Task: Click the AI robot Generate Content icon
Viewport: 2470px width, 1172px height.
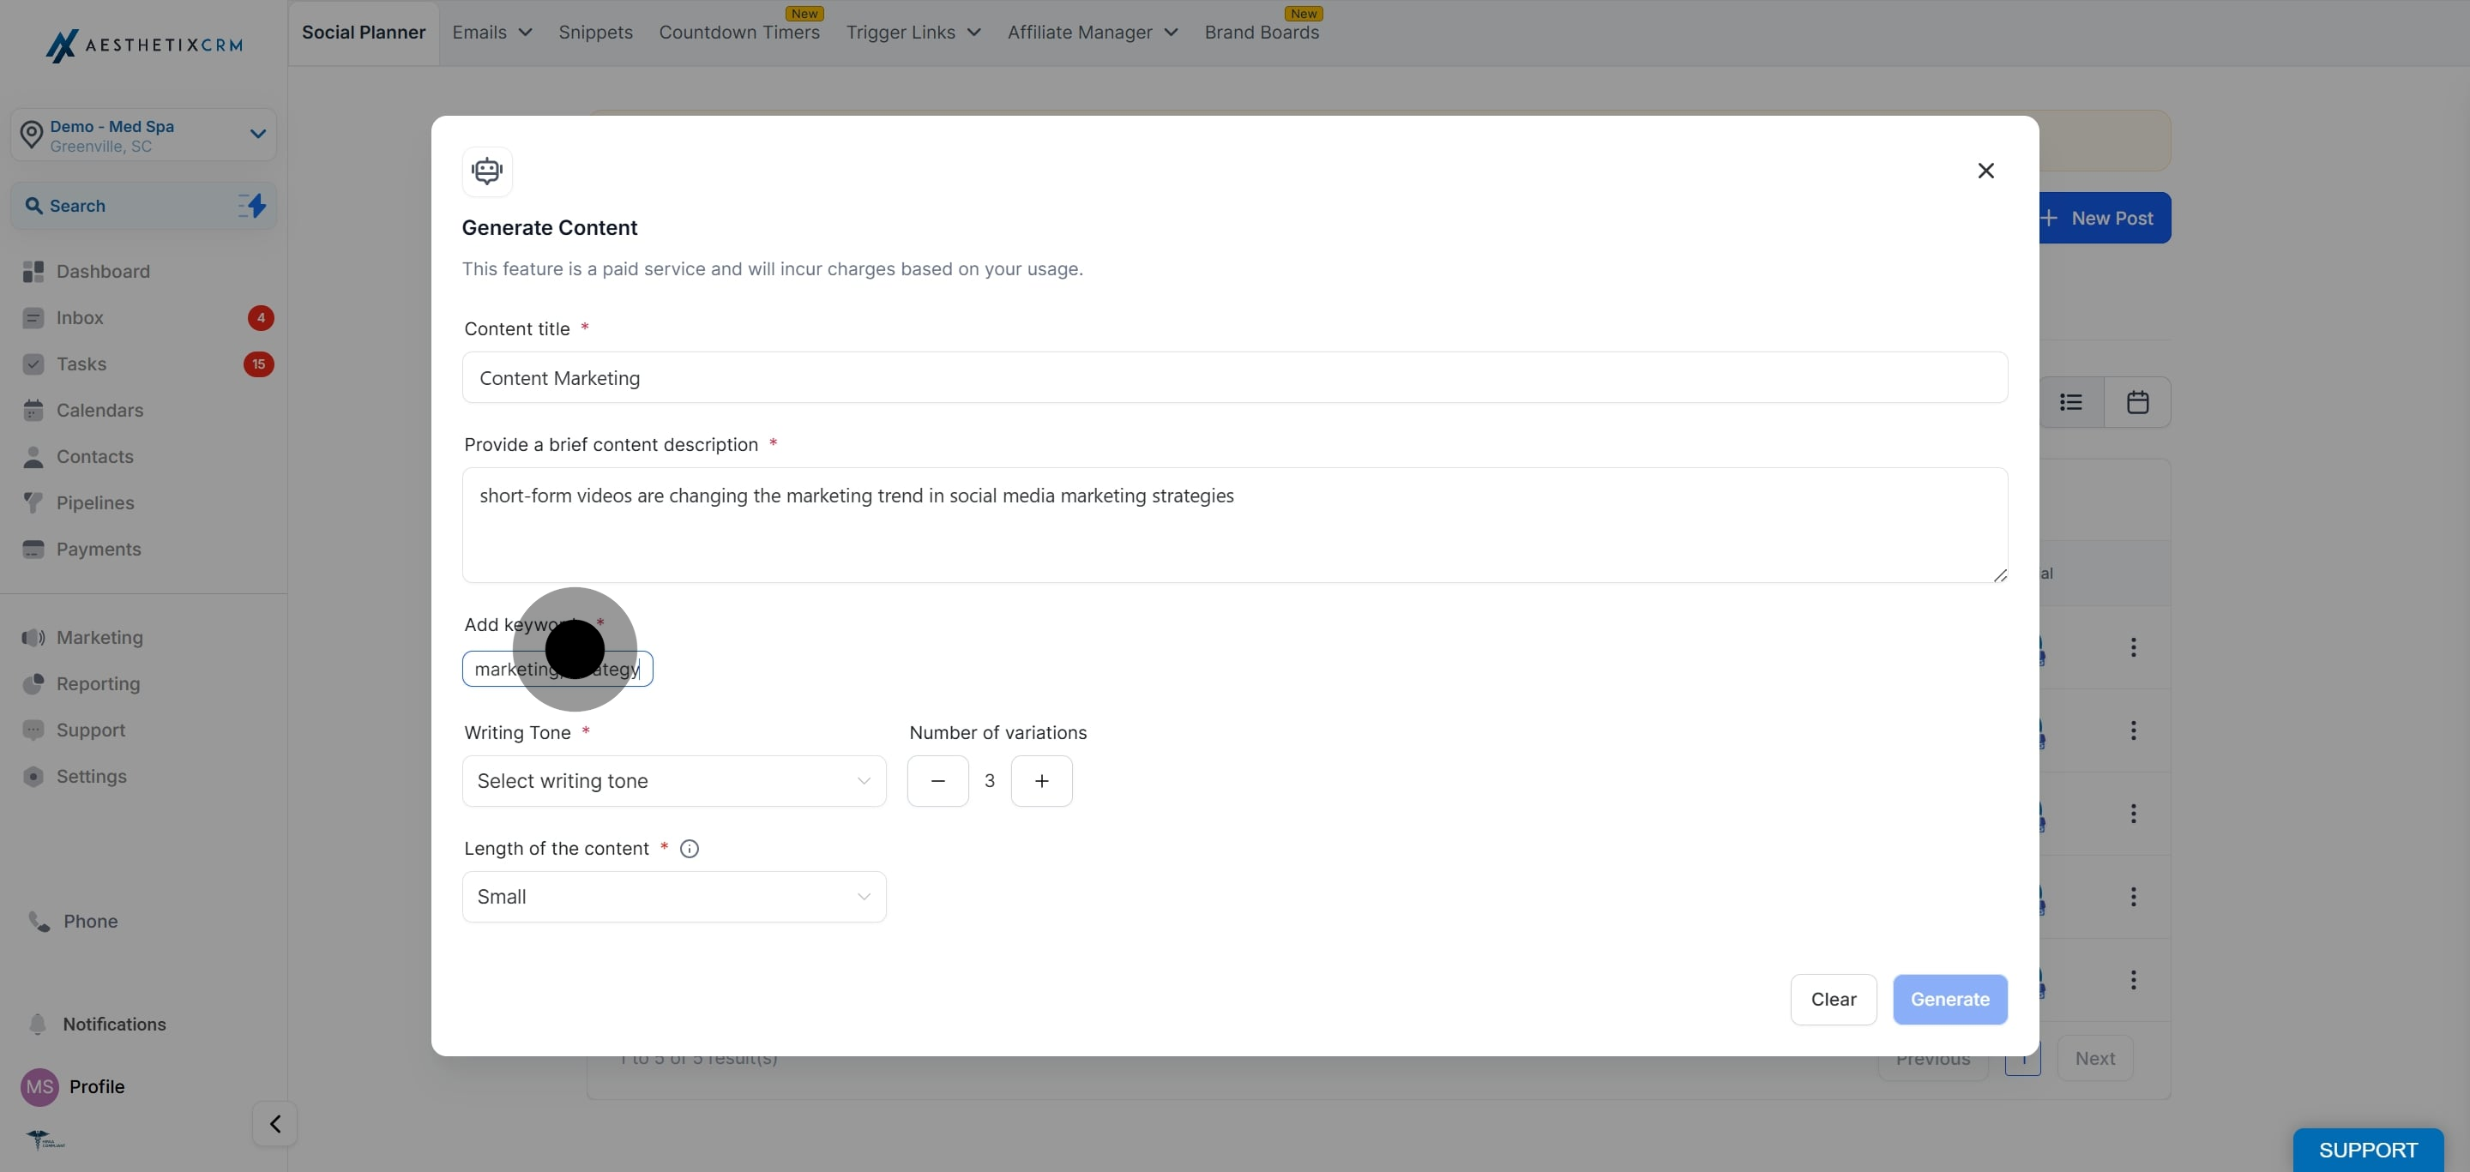Action: (487, 171)
